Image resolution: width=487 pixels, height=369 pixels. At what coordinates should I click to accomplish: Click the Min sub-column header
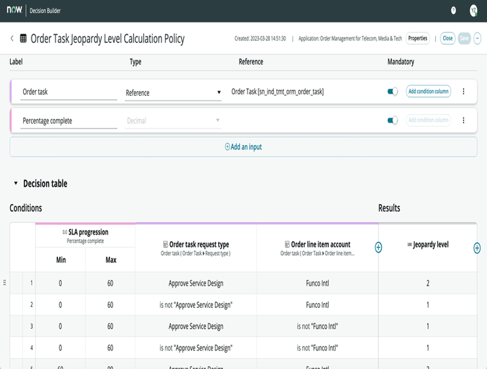[60, 260]
